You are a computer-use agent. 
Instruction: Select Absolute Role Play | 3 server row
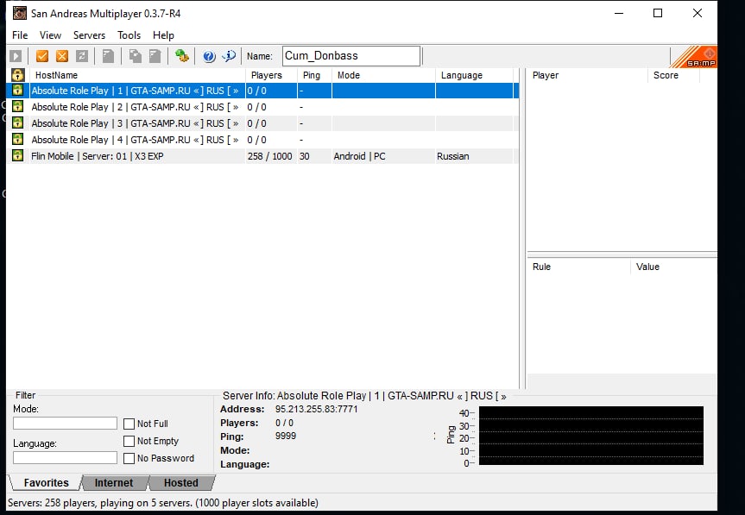click(262, 123)
